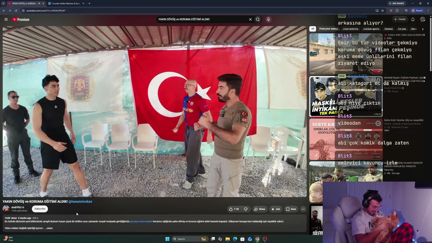Screen dimensions: 432x243
Task: Like the video with thumbs up
Action: pyautogui.click(x=234, y=209)
